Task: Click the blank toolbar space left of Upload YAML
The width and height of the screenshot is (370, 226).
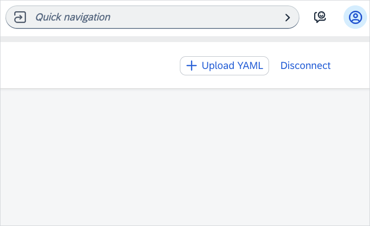Action: coord(88,66)
